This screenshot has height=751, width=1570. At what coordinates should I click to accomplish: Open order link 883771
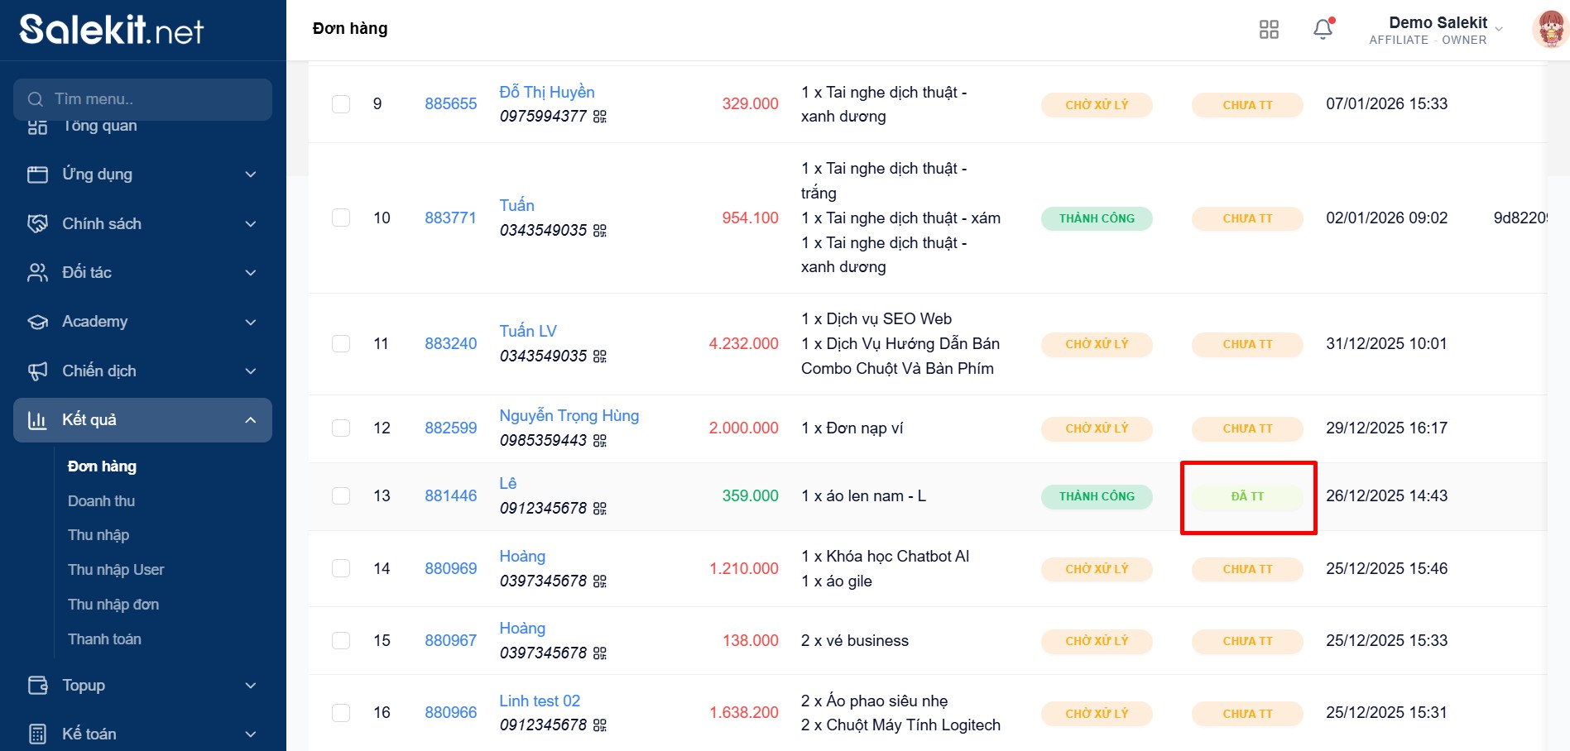pyautogui.click(x=450, y=218)
